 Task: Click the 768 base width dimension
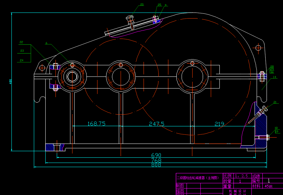pos(156,160)
